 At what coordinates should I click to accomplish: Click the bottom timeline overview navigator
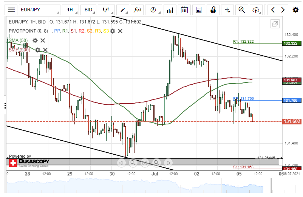pos(151,187)
